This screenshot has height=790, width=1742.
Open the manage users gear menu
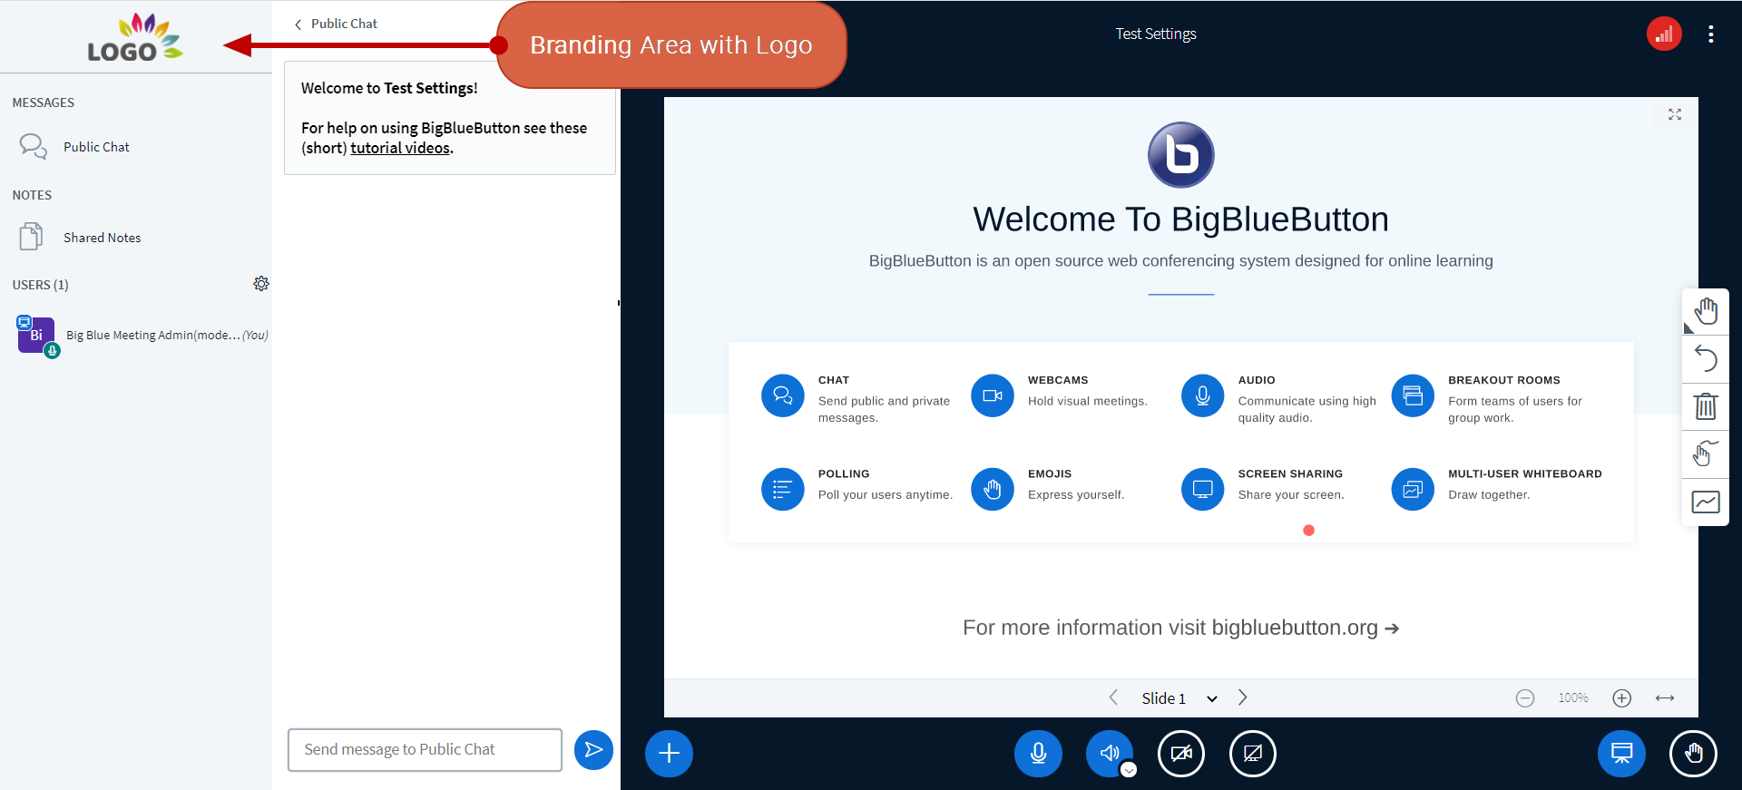pos(261,284)
